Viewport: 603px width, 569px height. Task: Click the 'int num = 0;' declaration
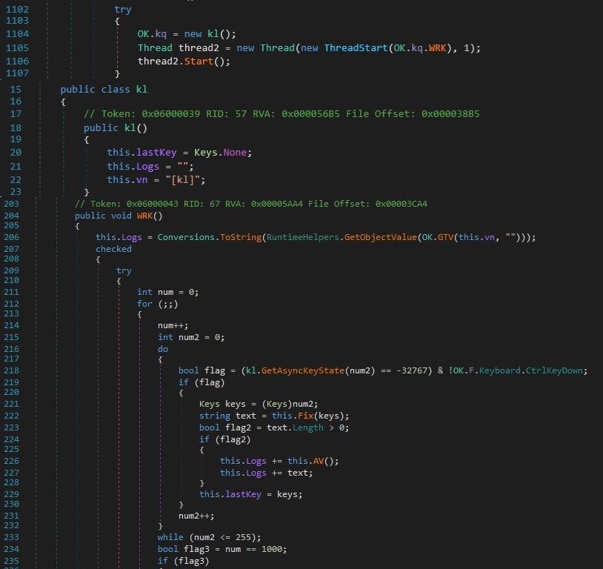tap(167, 292)
